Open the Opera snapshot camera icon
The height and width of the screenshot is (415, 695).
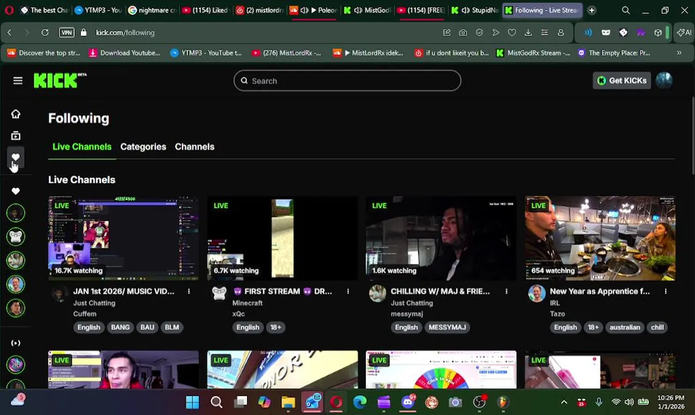coord(463,33)
